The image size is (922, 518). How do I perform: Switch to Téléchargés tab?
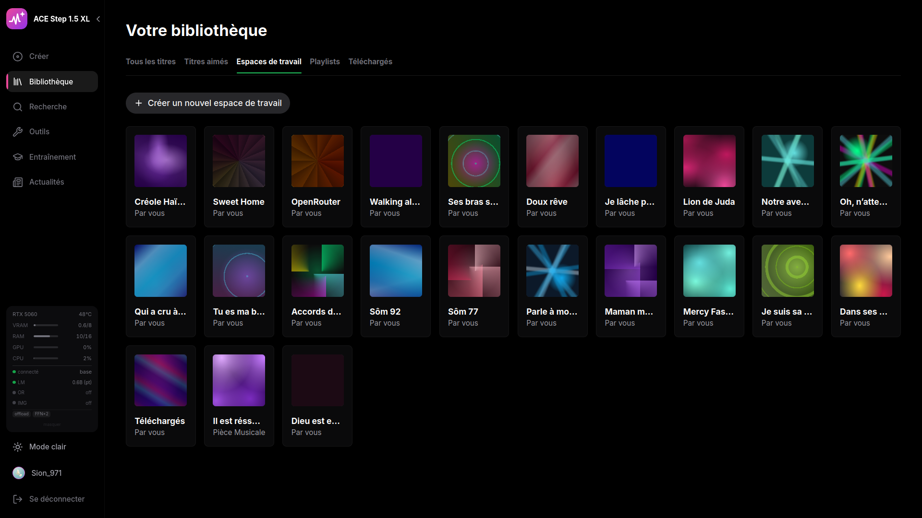click(x=370, y=61)
